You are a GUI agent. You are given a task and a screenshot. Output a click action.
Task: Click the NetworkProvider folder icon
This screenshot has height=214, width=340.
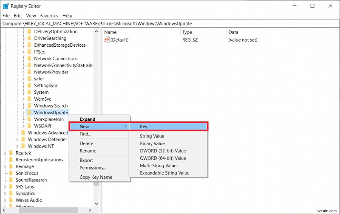point(29,72)
